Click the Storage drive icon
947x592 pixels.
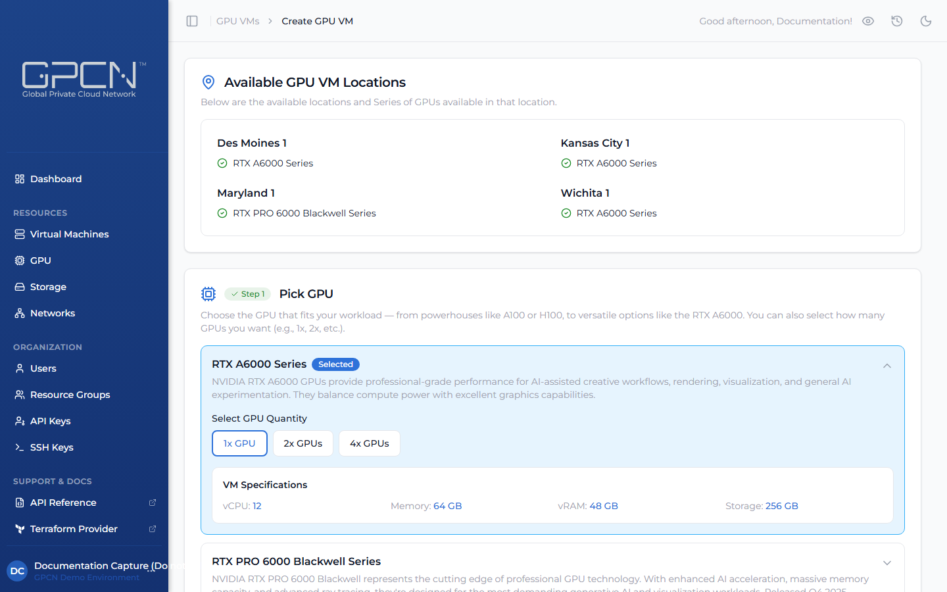pos(20,287)
